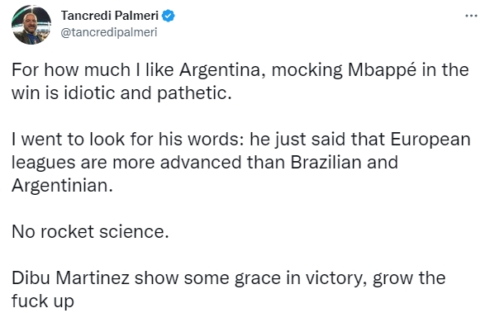Click the phrase "For how much I like"
The height and width of the screenshot is (313, 490).
[x=93, y=69]
